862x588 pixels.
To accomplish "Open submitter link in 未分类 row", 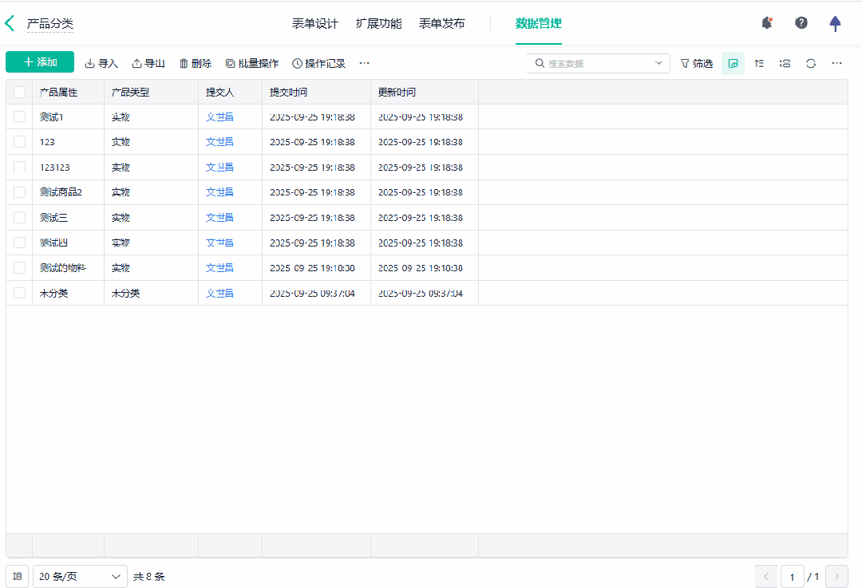I will (x=219, y=293).
